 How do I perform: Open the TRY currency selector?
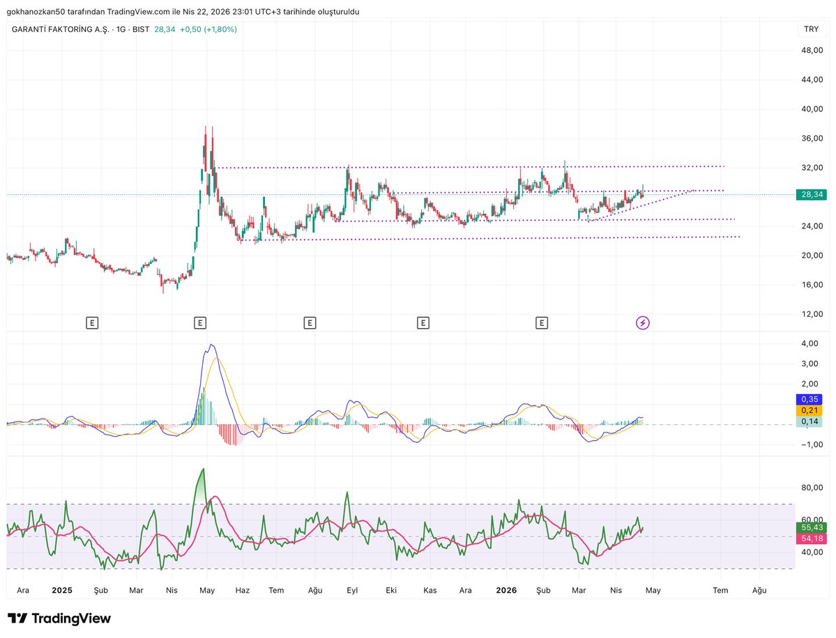point(811,29)
